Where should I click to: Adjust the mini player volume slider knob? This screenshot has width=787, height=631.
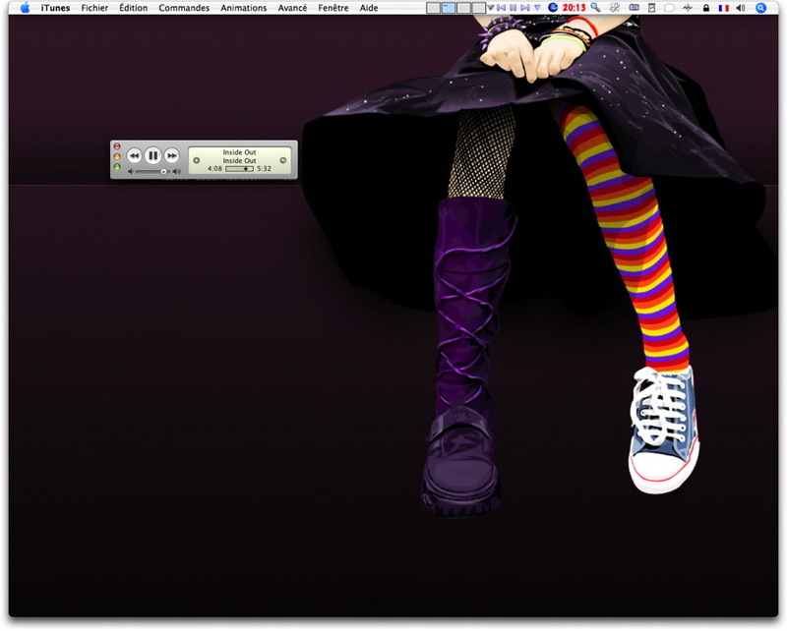tap(163, 172)
